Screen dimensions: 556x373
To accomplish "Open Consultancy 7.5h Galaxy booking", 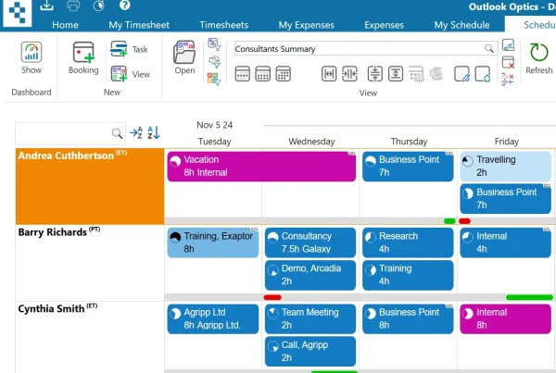I will coord(310,242).
